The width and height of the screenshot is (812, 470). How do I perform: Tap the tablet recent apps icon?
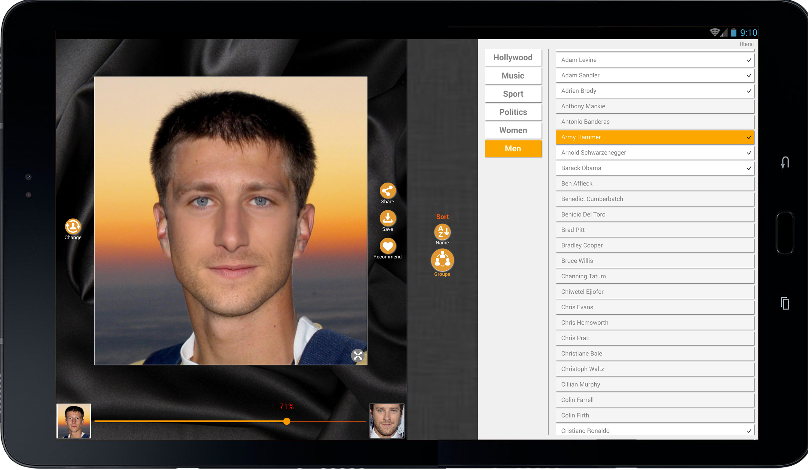tap(785, 303)
